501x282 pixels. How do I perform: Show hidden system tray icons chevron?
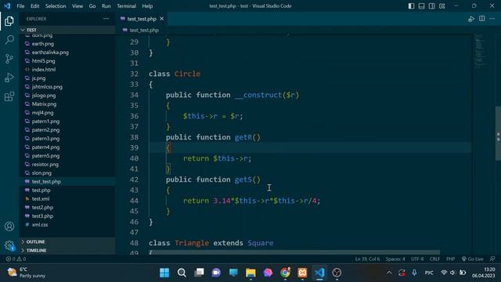(389, 273)
